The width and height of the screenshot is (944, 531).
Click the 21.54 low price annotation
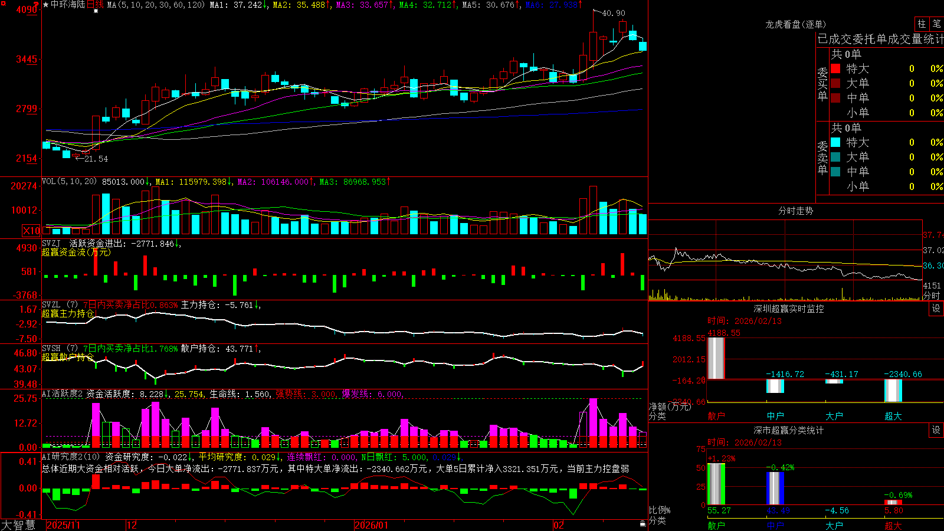[96, 159]
